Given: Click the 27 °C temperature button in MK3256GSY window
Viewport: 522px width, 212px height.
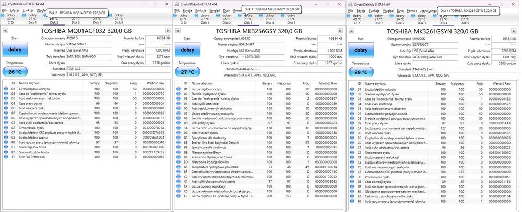Looking at the screenshot, I should (x=188, y=72).
